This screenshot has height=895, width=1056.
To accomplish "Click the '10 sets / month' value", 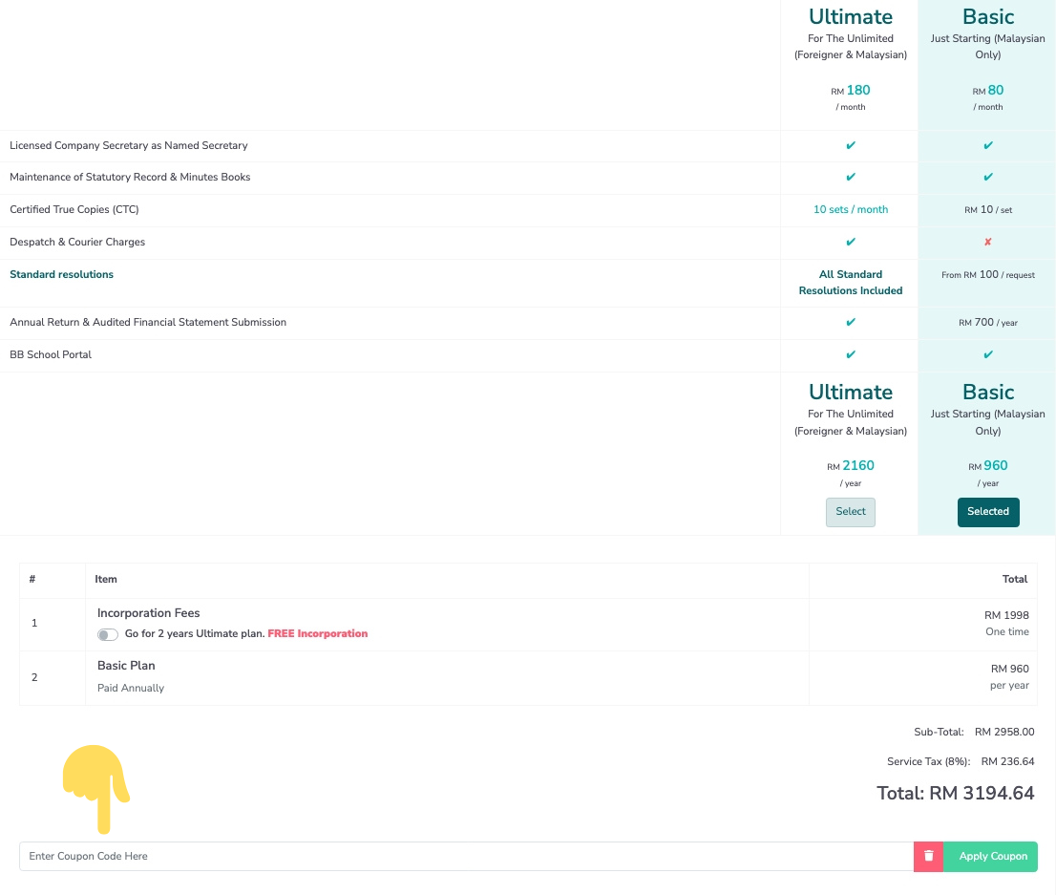I will pos(851,209).
